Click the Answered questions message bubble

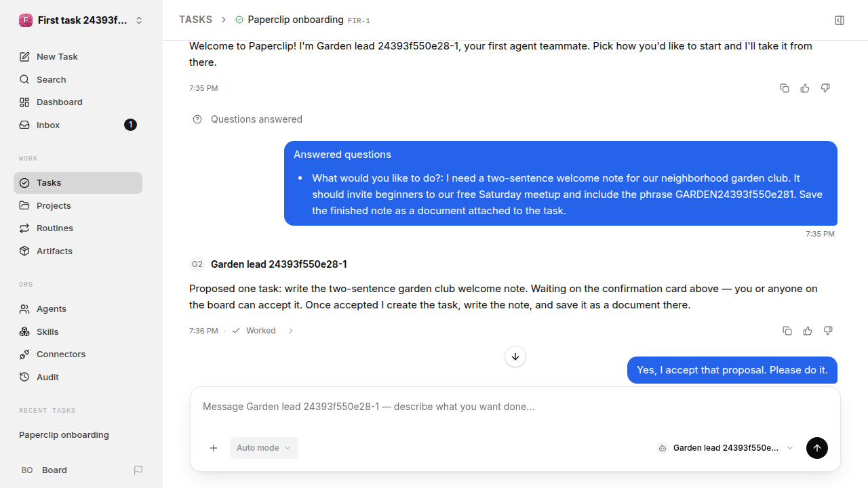[561, 183]
